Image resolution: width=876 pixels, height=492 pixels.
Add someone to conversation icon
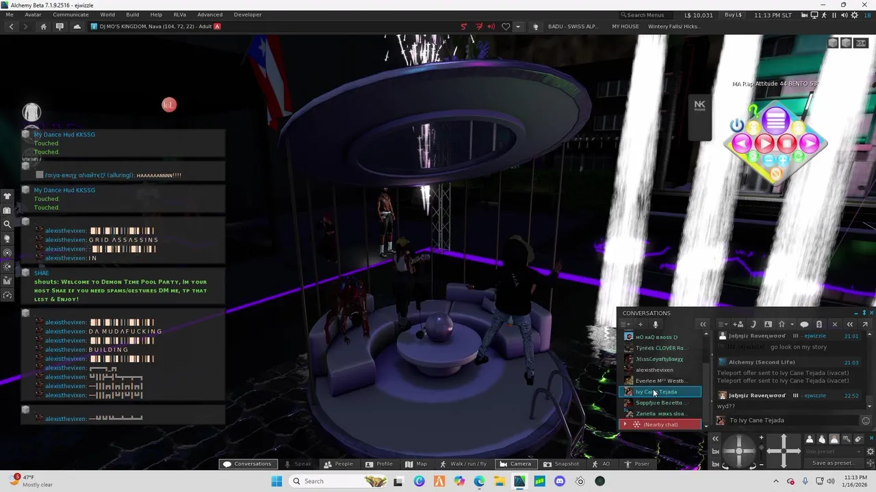click(x=738, y=325)
